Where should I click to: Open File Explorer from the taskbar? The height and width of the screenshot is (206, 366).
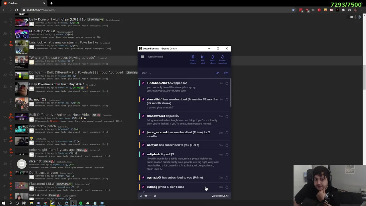coord(31,203)
